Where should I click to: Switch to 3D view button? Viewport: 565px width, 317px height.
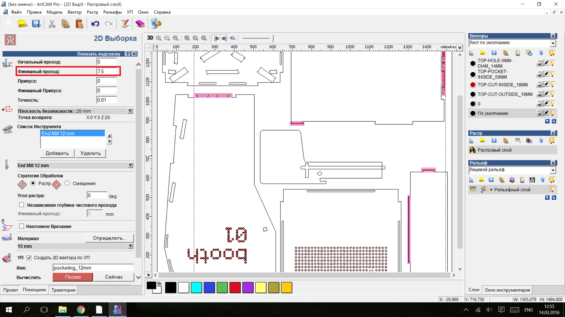[150, 38]
